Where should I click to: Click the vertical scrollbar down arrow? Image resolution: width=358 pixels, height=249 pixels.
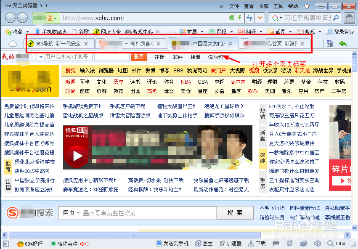[x=354, y=228]
